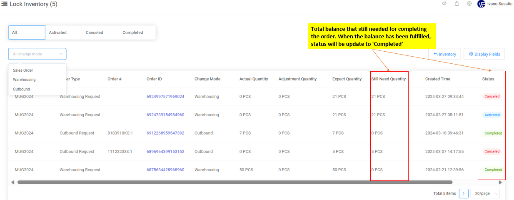This screenshot has height=200, width=514.
Task: Click the horizontal table scrollbar thumb
Action: (x=235, y=182)
